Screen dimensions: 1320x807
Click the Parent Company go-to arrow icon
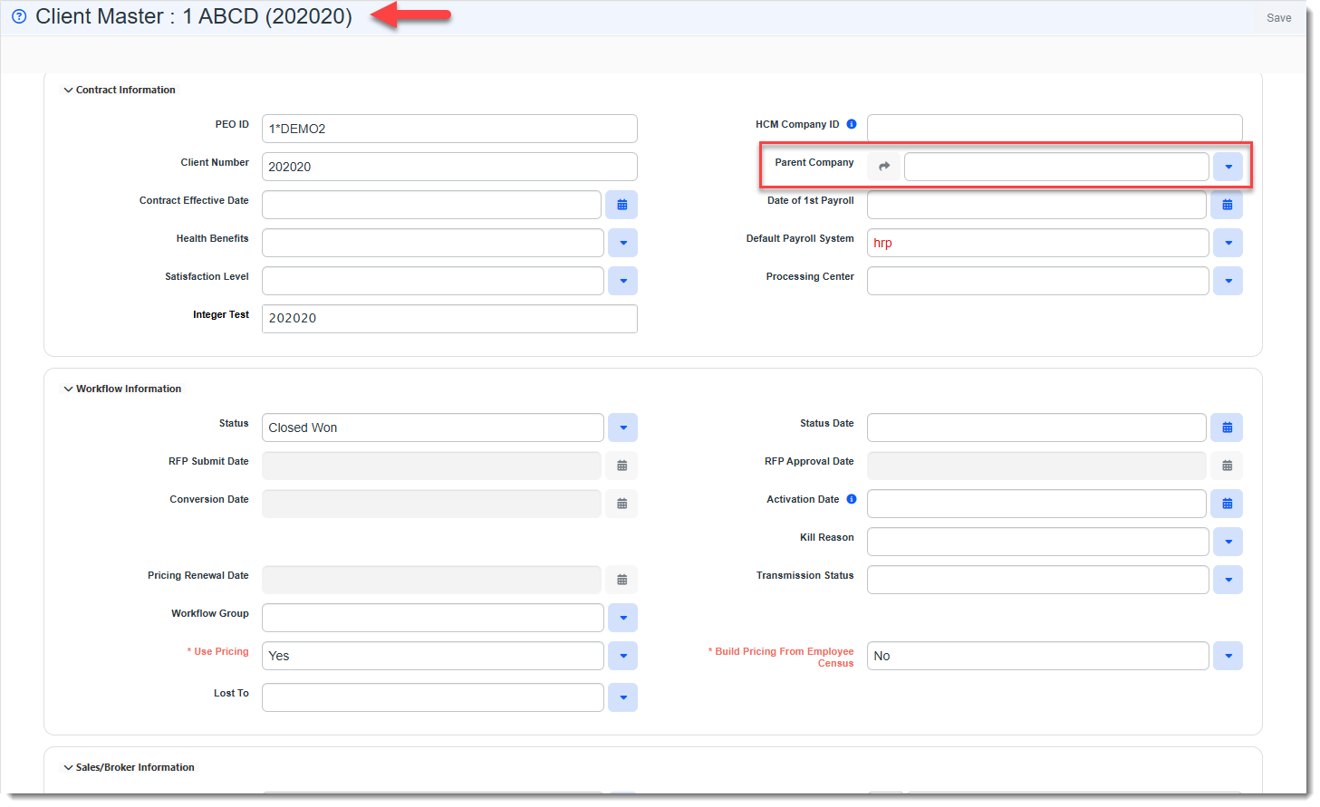coord(884,167)
